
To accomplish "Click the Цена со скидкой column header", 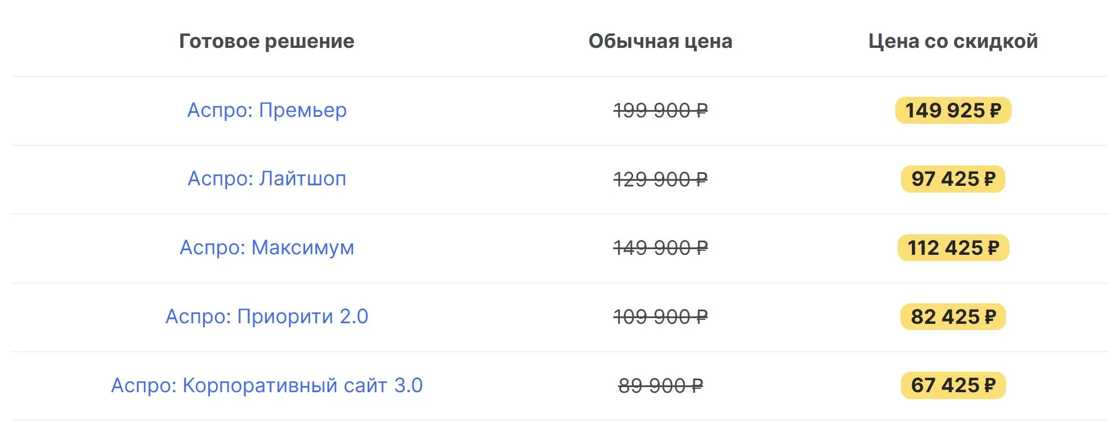I will (952, 41).
